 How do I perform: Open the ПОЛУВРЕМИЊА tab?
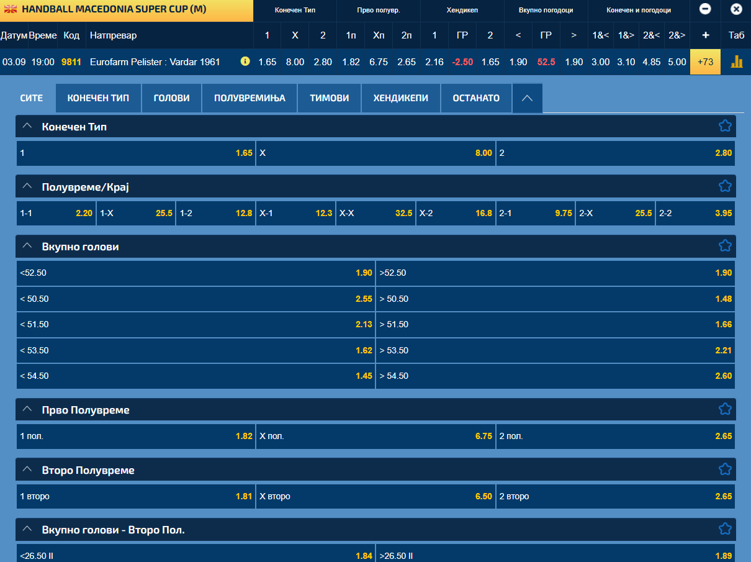pyautogui.click(x=250, y=98)
